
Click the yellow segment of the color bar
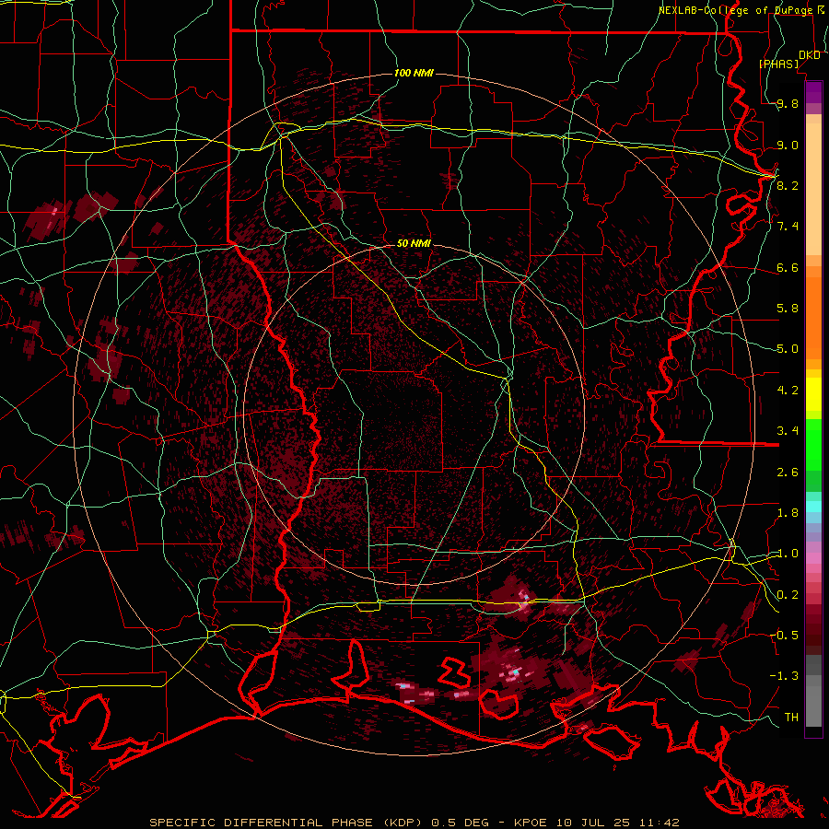tap(813, 394)
